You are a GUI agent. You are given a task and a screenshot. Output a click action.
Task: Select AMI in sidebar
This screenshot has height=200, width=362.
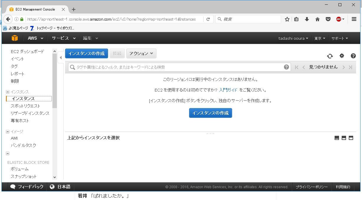[14, 138]
